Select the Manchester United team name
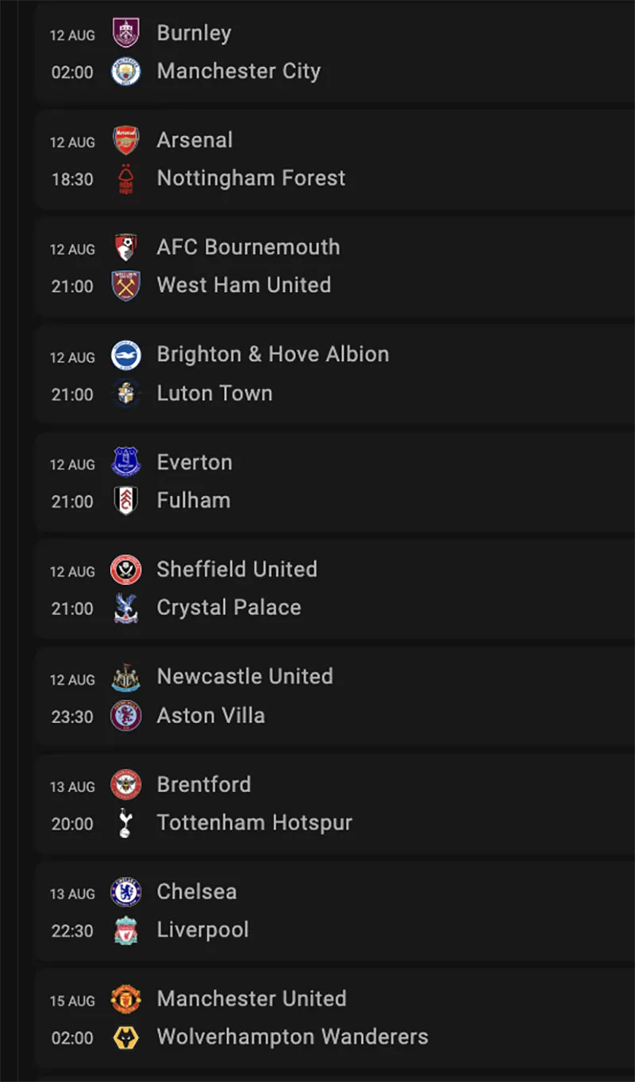The height and width of the screenshot is (1082, 635). [252, 999]
